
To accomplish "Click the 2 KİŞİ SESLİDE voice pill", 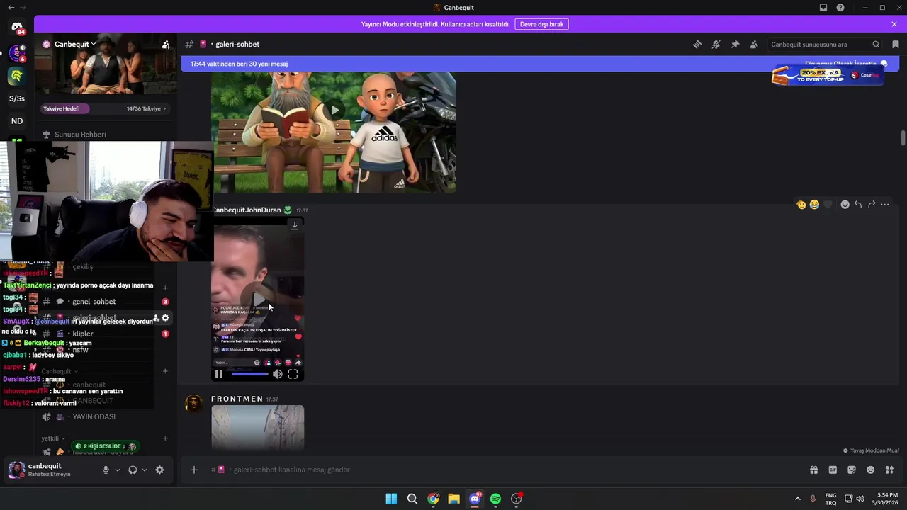I will click(x=105, y=446).
